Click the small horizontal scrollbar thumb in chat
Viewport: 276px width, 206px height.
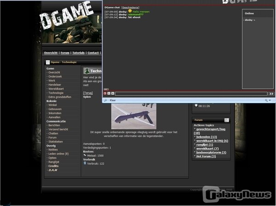(106, 89)
